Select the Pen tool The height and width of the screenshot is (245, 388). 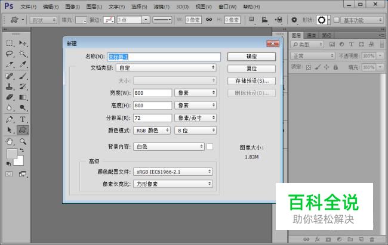tap(10, 119)
